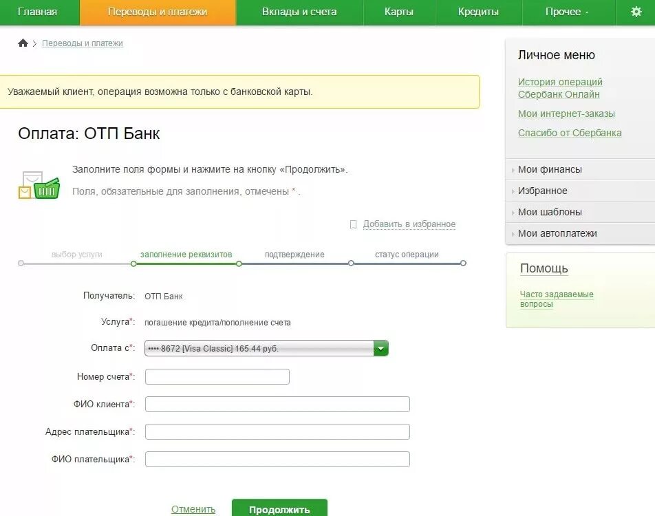Focus the Номер счета input field
This screenshot has width=655, height=516.
(x=217, y=376)
